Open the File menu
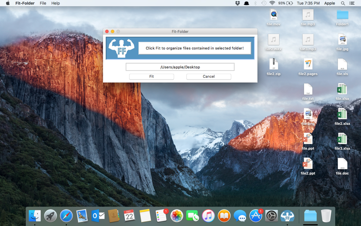 point(43,3)
